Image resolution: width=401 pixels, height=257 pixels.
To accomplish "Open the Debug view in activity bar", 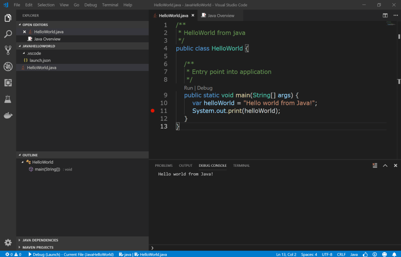I will point(8,67).
